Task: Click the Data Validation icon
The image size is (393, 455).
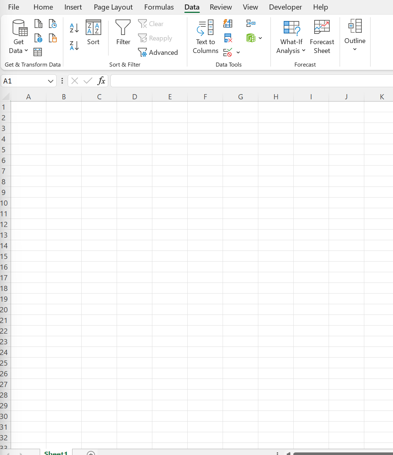Action: (228, 52)
